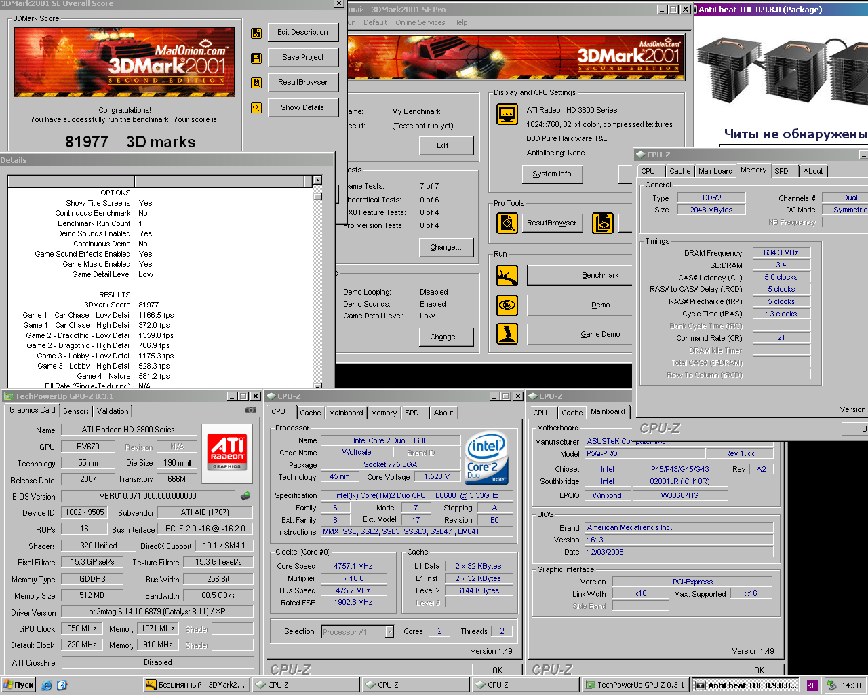Switch to AntiCheat TOC taskbar item
This screenshot has height=695, width=868.
pos(747,685)
